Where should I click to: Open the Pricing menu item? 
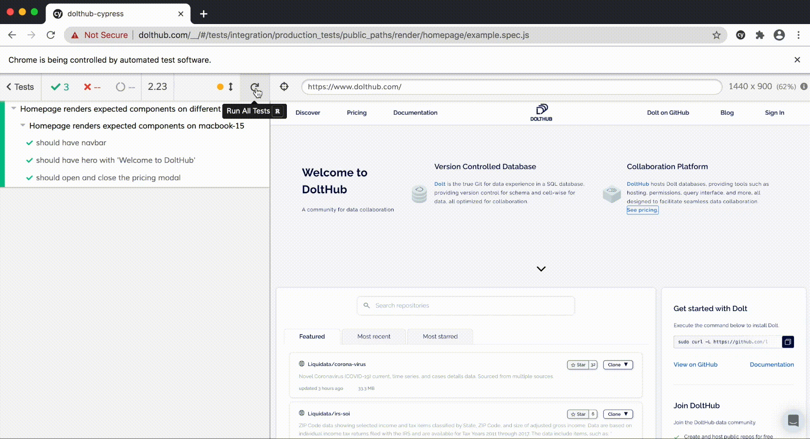click(x=356, y=112)
